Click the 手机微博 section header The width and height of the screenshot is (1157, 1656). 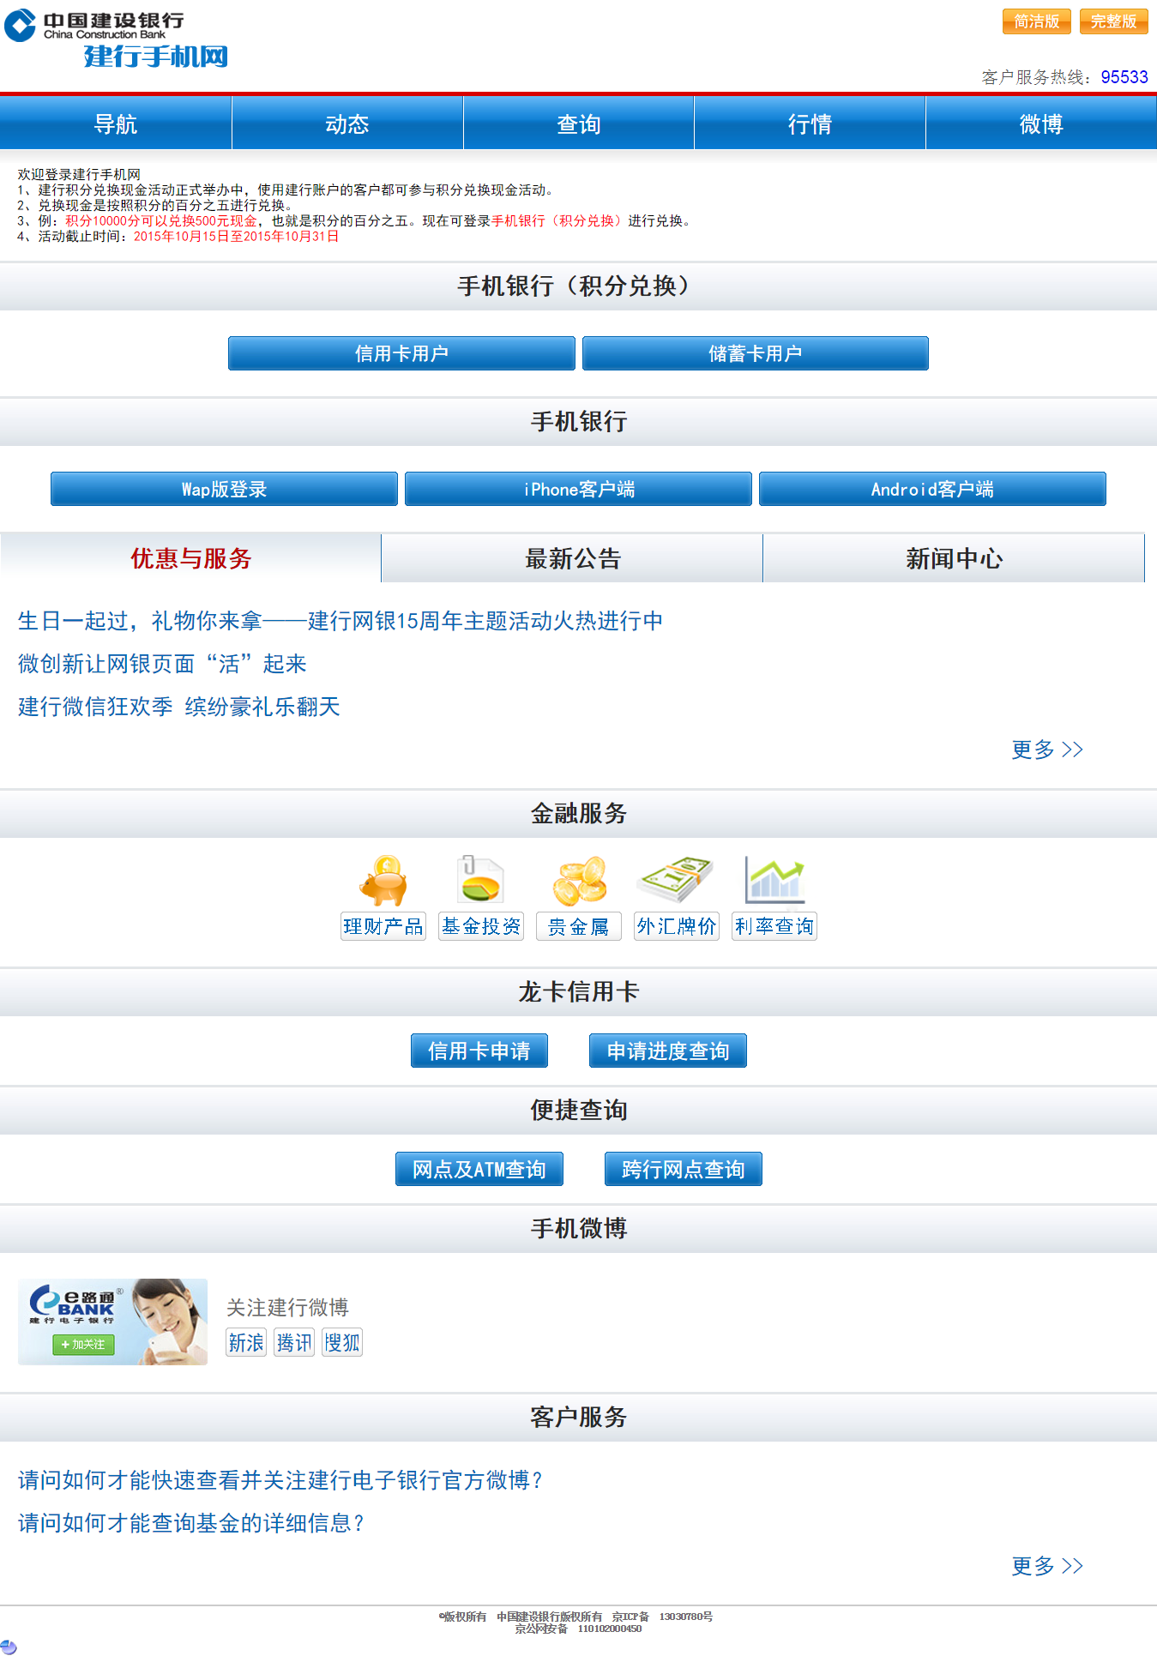coord(578,1228)
